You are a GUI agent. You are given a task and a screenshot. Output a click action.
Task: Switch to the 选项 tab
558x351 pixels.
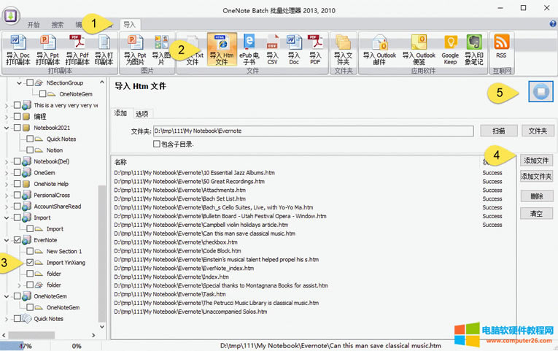pyautogui.click(x=142, y=114)
